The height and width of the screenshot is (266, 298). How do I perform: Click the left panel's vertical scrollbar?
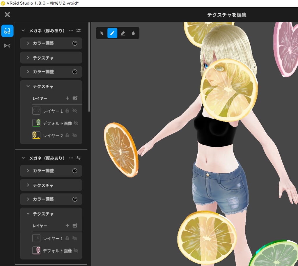[x=89, y=67]
